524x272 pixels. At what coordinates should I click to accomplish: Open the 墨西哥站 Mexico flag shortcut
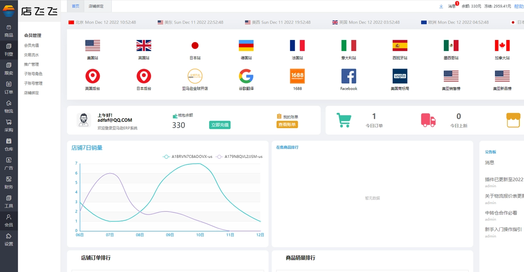(451, 46)
